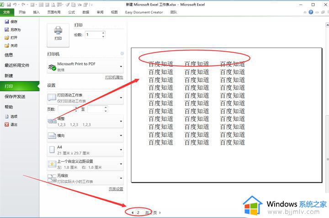Image resolution: width=329 pixels, height=218 pixels.
Task: Open 保存并发送 (Save & Send) in sidebar
Action: pyautogui.click(x=15, y=96)
